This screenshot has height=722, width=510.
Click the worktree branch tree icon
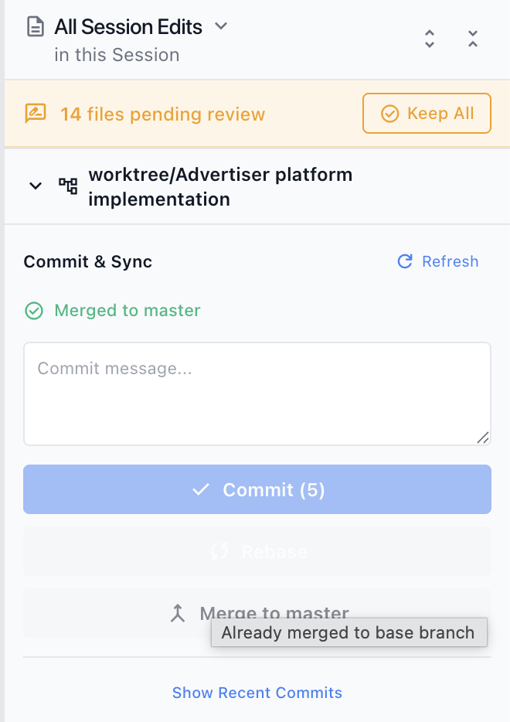tap(68, 186)
